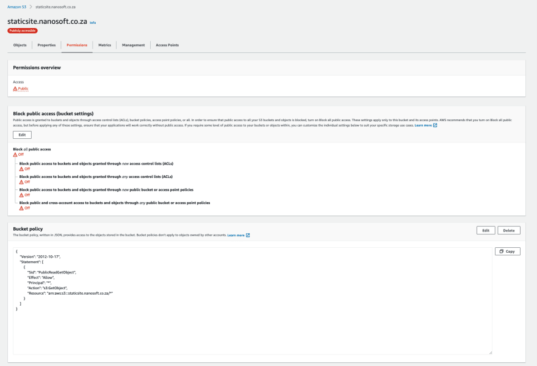Click the Publicly accessible red badge

pos(23,30)
